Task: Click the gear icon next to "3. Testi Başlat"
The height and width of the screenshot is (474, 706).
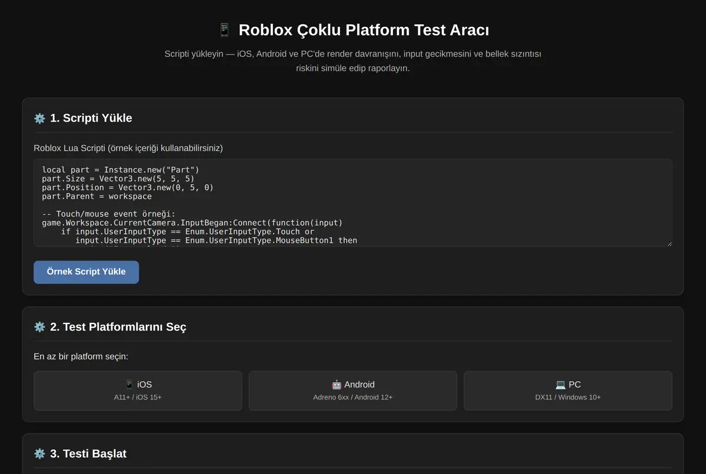Action: (x=39, y=454)
